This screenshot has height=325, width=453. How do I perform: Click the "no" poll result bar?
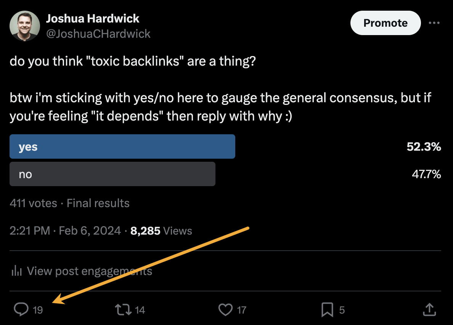(112, 174)
